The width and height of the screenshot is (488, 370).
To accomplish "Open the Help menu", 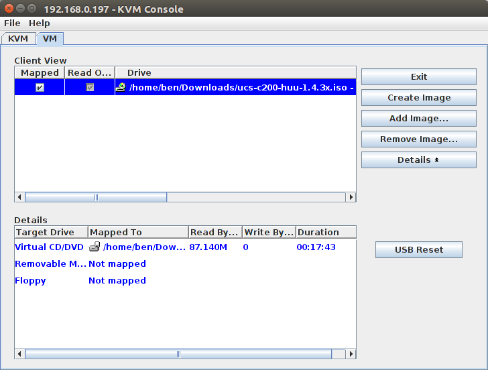I will pyautogui.click(x=39, y=23).
